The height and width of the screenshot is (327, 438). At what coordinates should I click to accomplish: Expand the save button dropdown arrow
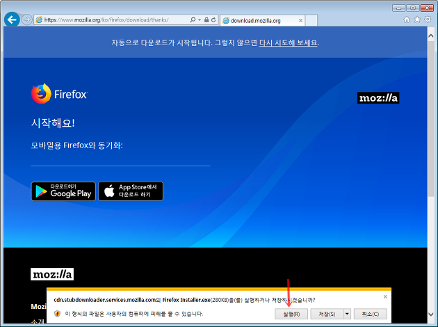click(x=347, y=314)
